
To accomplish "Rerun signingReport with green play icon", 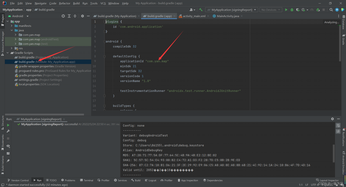I will [x=8, y=125].
